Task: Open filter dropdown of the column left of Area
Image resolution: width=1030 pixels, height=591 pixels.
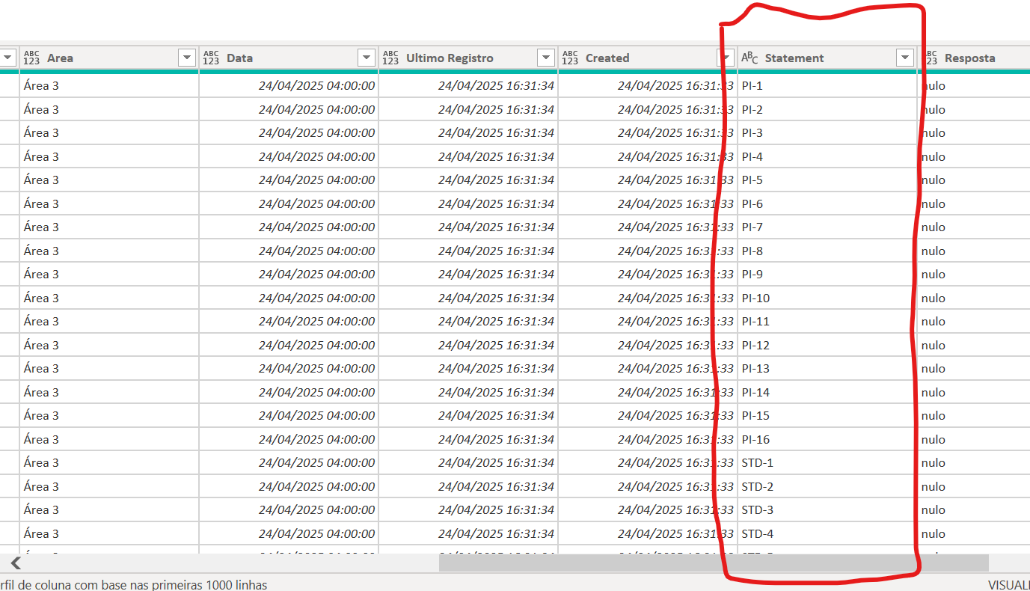Action: pos(7,58)
